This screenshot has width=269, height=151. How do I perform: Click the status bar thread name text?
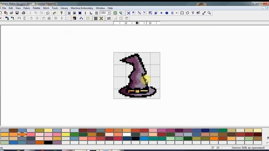248,148
